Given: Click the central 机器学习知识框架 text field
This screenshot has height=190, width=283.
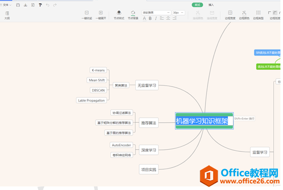Looking at the screenshot, I should click(204, 121).
